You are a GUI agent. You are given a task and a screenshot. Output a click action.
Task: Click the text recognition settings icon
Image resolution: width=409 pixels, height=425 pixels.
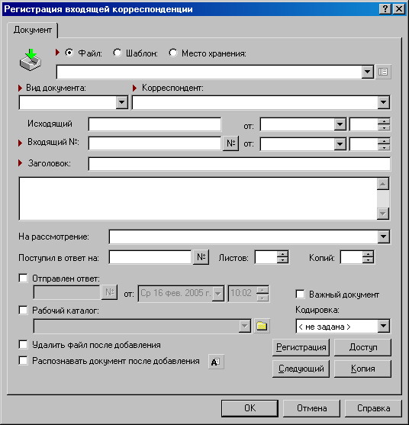click(216, 362)
